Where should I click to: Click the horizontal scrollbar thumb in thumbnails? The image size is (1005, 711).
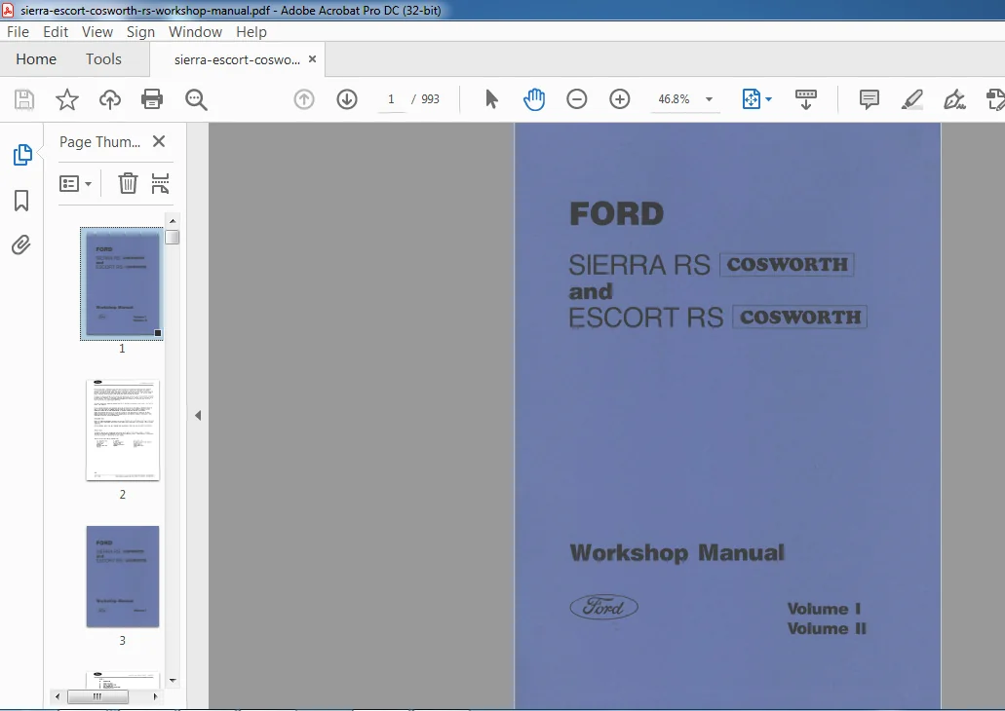click(x=97, y=696)
